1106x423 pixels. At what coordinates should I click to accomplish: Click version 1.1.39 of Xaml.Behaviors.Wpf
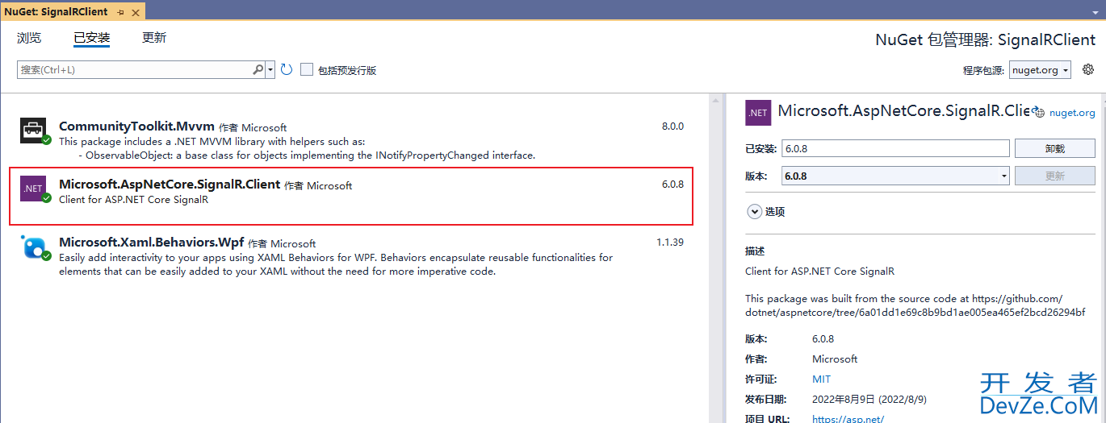click(669, 243)
